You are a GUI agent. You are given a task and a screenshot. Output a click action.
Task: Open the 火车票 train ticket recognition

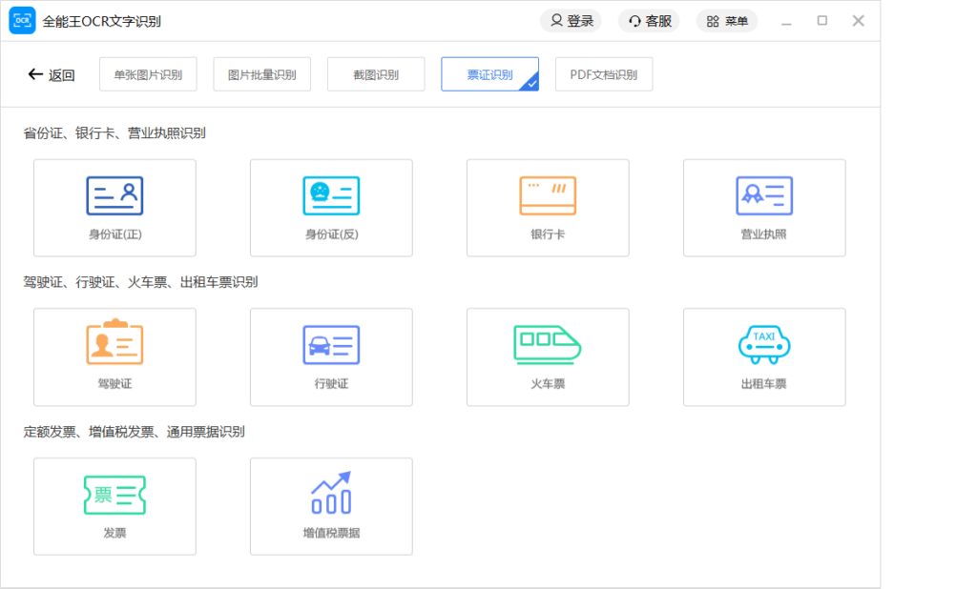point(547,356)
